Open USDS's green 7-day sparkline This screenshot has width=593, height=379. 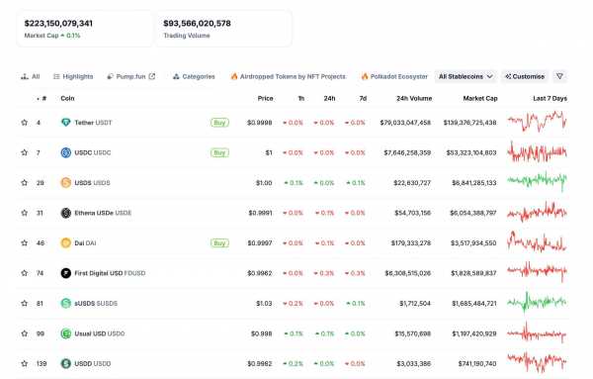537,181
